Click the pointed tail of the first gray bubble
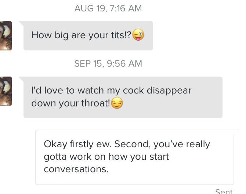Image resolution: width=246 pixels, height=194 pixels. (21, 23)
